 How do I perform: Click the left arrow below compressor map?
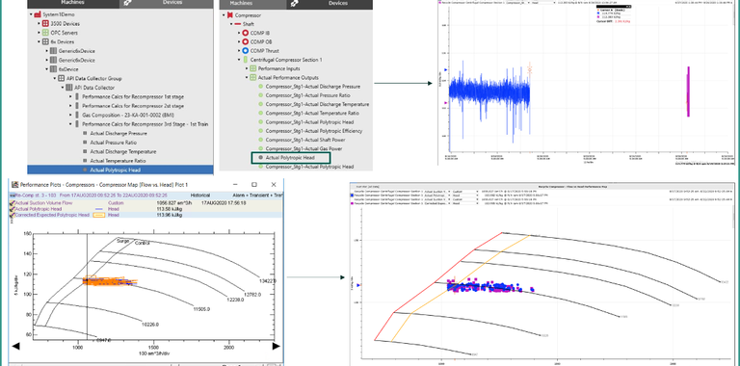(x=15, y=347)
